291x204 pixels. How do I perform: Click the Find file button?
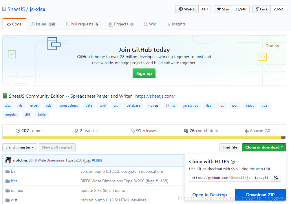point(230,147)
